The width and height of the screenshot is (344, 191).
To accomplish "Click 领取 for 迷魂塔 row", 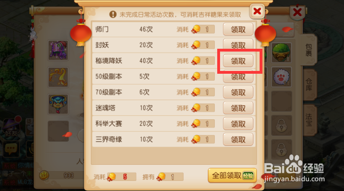I will pos(238,108).
